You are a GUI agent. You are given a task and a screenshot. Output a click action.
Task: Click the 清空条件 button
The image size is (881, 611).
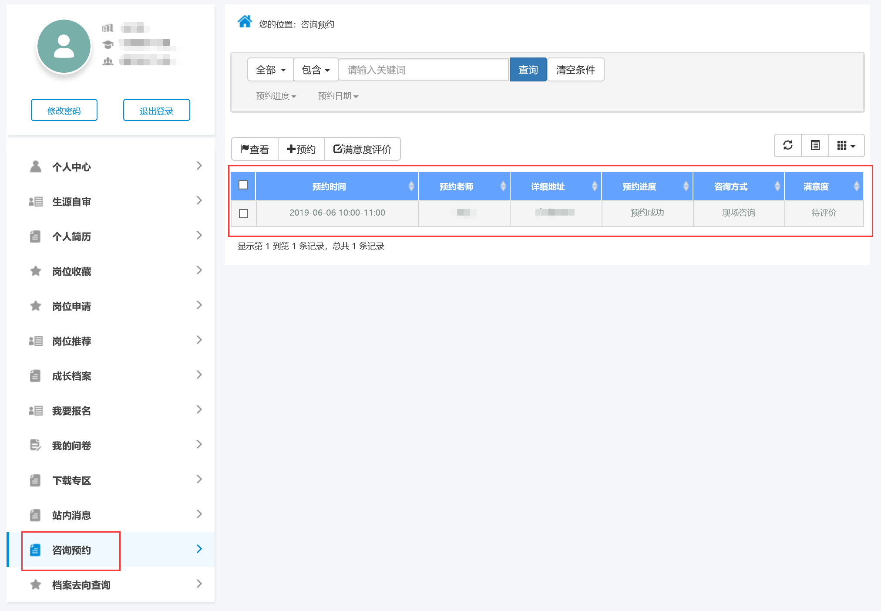click(x=575, y=70)
